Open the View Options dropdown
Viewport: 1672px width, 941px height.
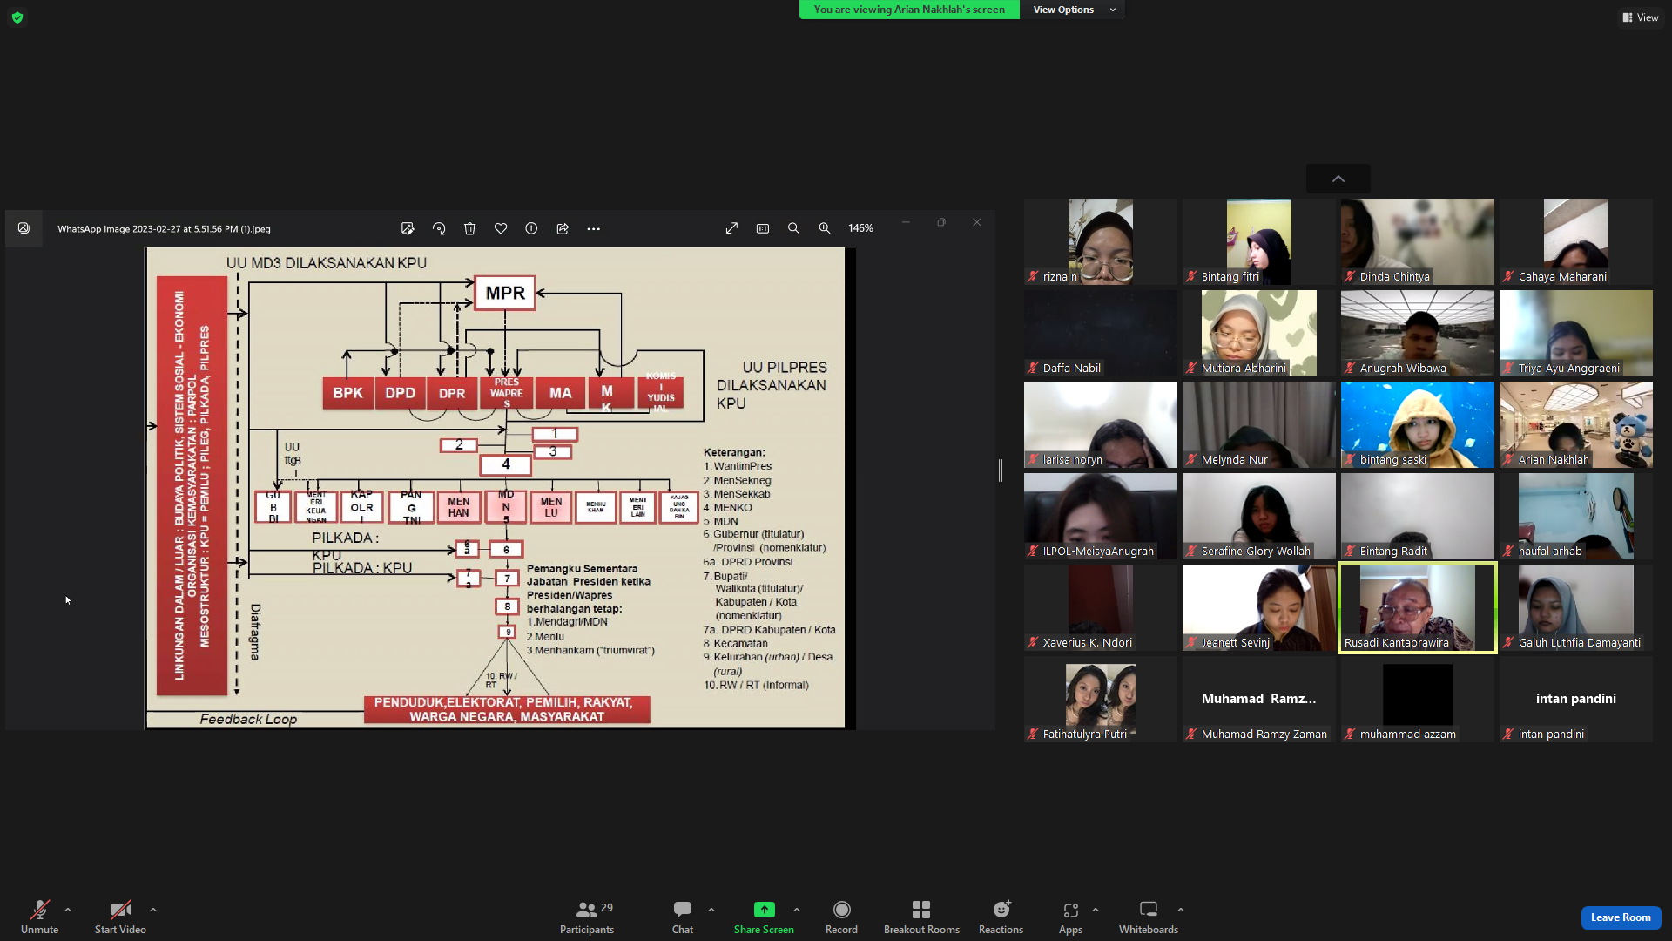pos(1073,10)
